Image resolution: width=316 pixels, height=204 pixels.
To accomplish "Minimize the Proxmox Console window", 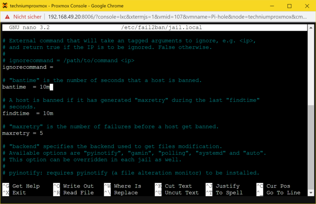I will (271, 6).
